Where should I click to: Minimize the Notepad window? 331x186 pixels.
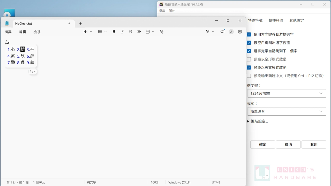tap(216, 21)
